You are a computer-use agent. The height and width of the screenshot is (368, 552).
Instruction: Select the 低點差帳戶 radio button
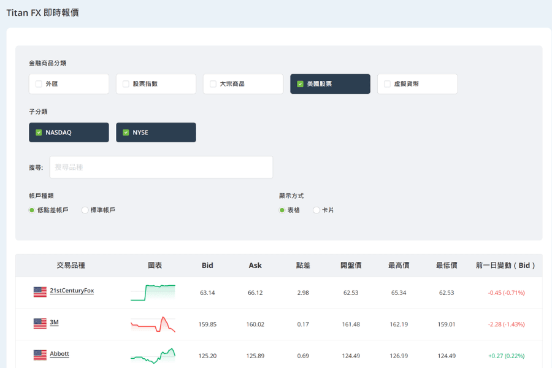pyautogui.click(x=32, y=210)
